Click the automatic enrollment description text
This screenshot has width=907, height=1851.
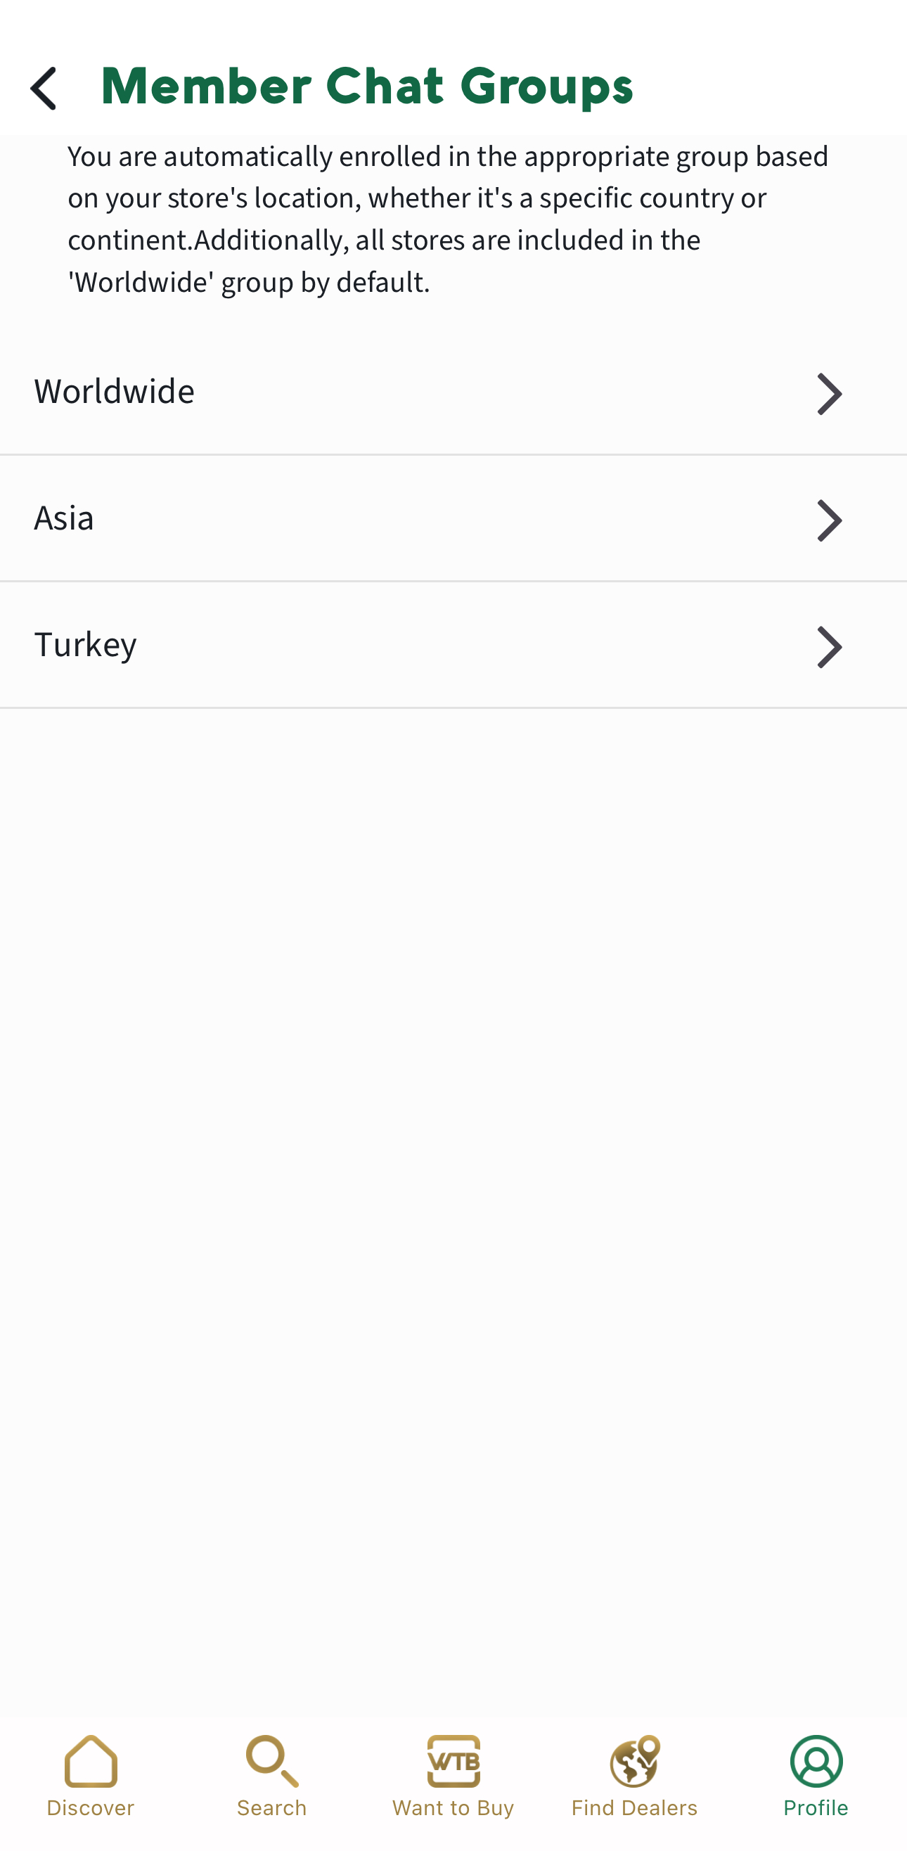pyautogui.click(x=448, y=219)
